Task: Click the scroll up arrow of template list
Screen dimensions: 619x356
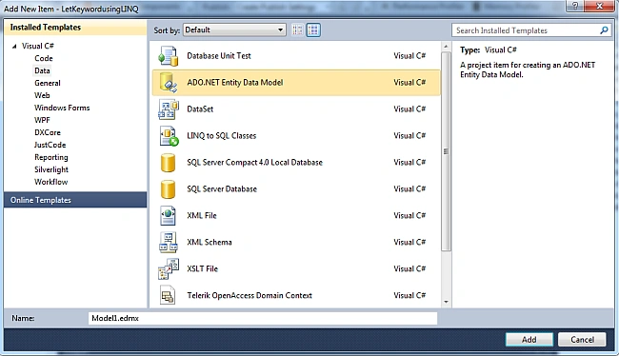Action: pyautogui.click(x=446, y=47)
